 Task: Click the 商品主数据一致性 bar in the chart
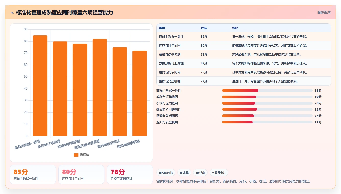[40, 86]
